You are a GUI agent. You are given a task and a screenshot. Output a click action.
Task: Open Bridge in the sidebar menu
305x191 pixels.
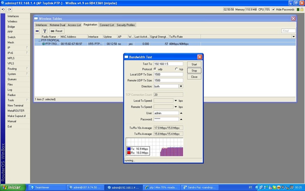[x=11, y=27]
